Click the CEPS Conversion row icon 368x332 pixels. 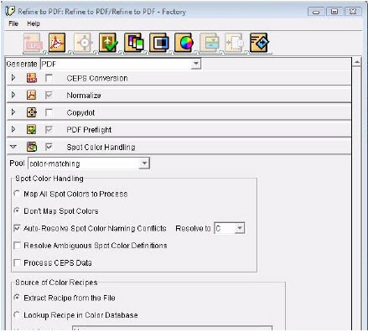click(32, 78)
